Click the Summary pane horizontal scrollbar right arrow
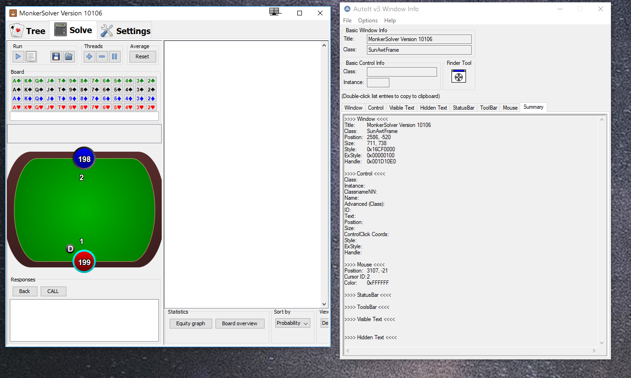This screenshot has width=631, height=378. pos(594,350)
